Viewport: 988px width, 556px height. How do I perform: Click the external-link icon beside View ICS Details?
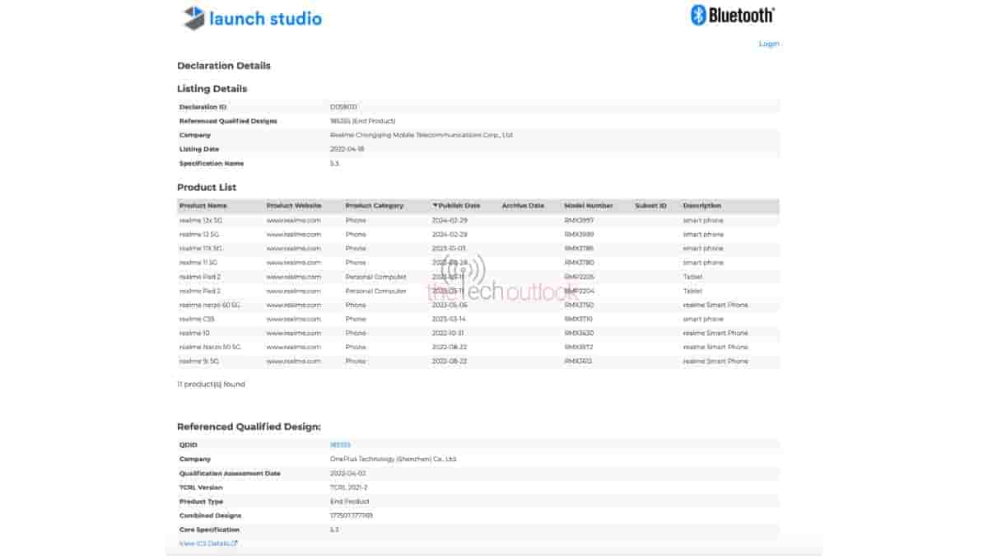coord(234,544)
